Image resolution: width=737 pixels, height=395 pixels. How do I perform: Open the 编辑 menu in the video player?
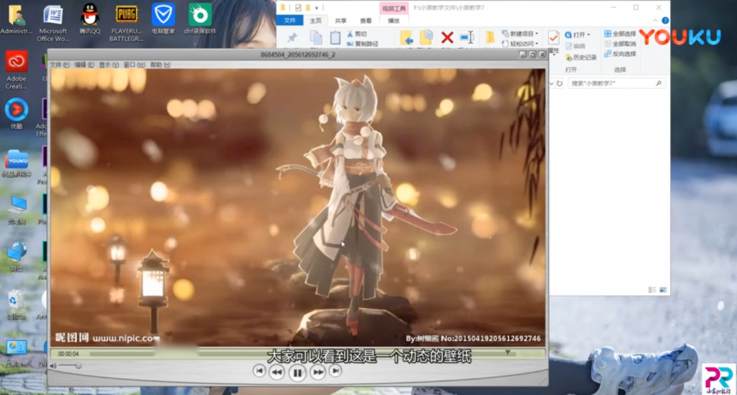coord(83,65)
